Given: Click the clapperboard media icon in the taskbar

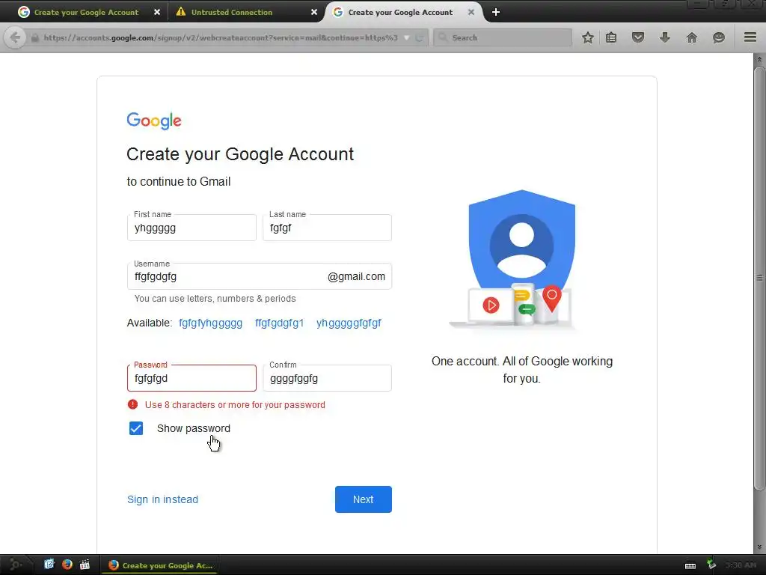Looking at the screenshot, I should click(x=85, y=565).
